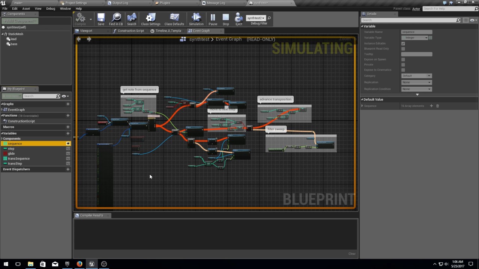
Task: Expand the Sequence default value array
Action: 362,106
